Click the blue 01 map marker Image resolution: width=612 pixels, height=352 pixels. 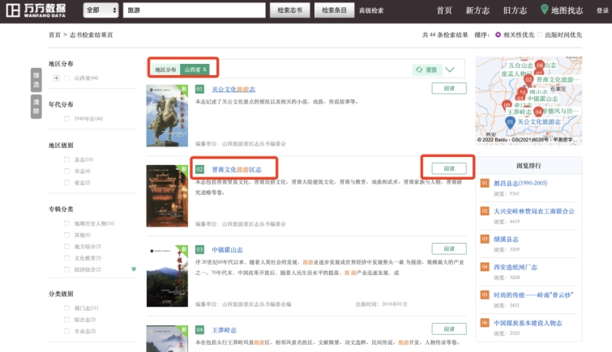(x=510, y=121)
